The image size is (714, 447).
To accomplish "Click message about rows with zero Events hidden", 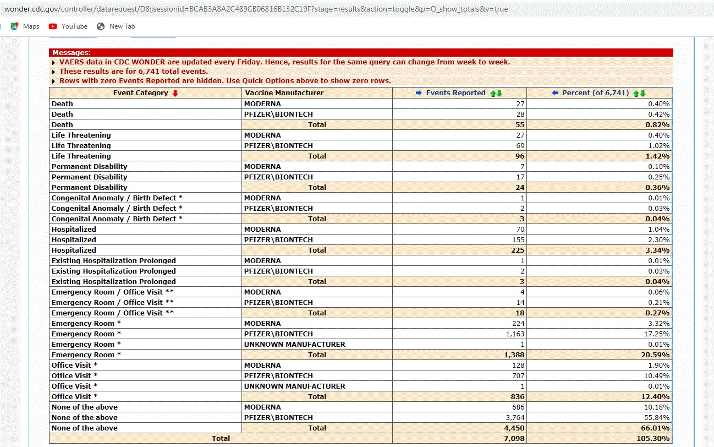I will [225, 81].
